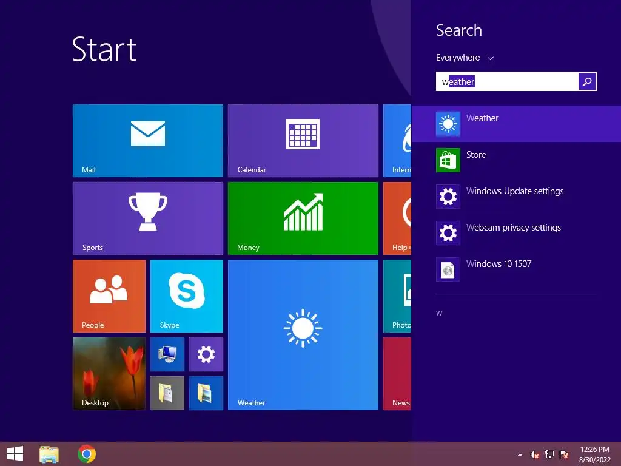Screen dimensions: 621x466
Task: Open the Internet Explorer tile
Action: point(397,141)
